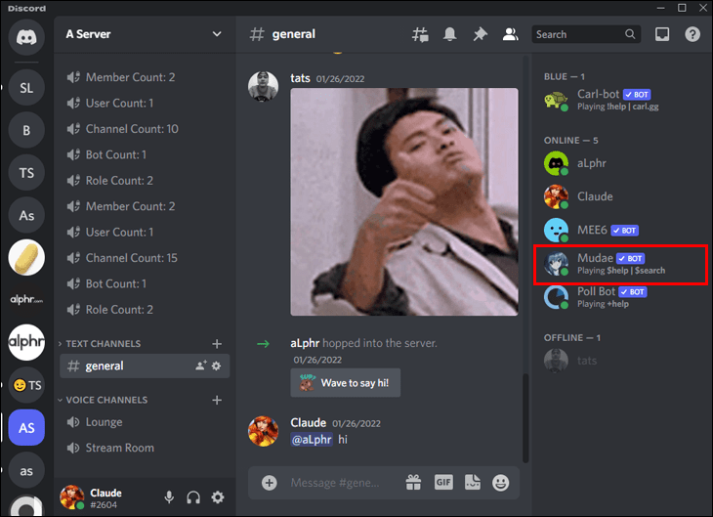This screenshot has width=713, height=517.
Task: Toggle microphone mute
Action: 169,497
